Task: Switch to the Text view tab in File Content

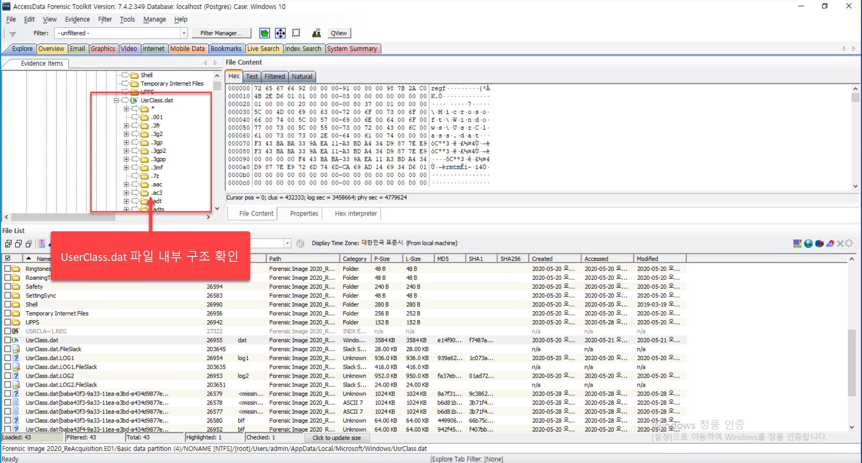Action: point(252,76)
